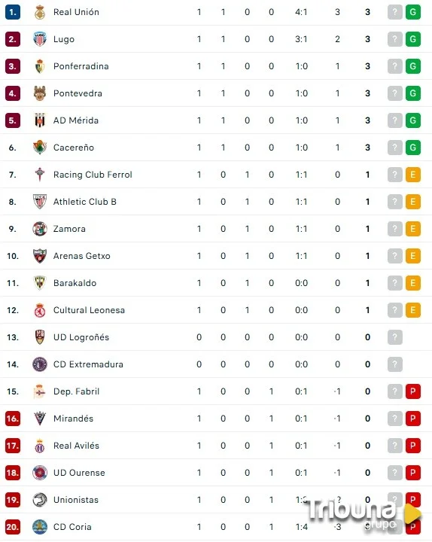Viewport: 432px width, 542px height.
Task: Open the Racing Club Ferrol team link
Action: tap(93, 175)
